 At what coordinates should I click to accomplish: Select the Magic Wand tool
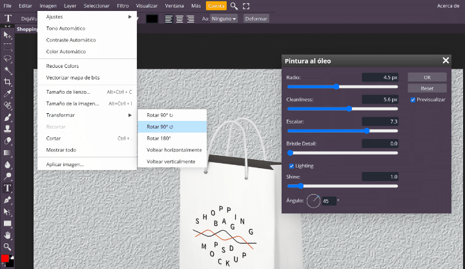[7, 70]
